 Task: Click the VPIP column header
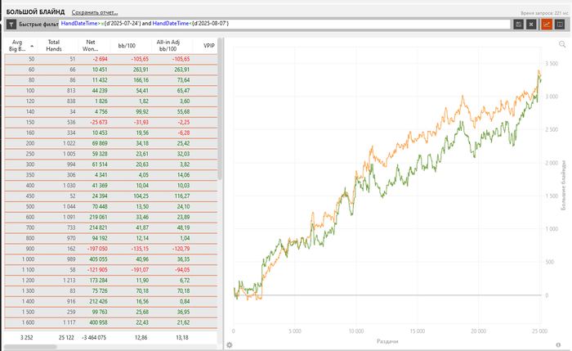point(208,46)
